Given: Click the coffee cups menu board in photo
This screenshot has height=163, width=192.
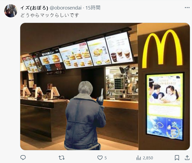Looking at the screenshot, I should (x=119, y=48).
